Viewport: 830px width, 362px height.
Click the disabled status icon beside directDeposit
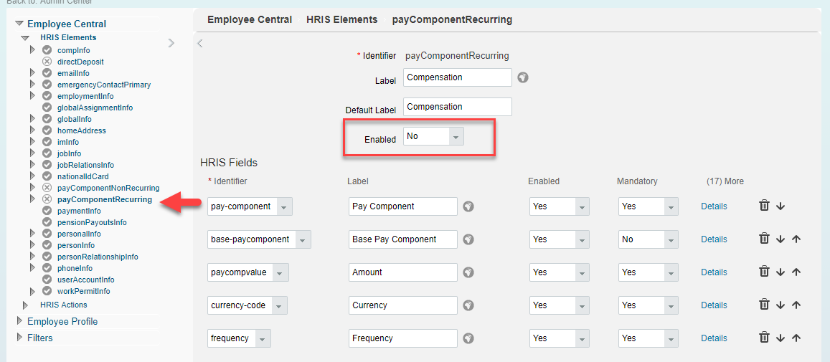[x=47, y=62]
